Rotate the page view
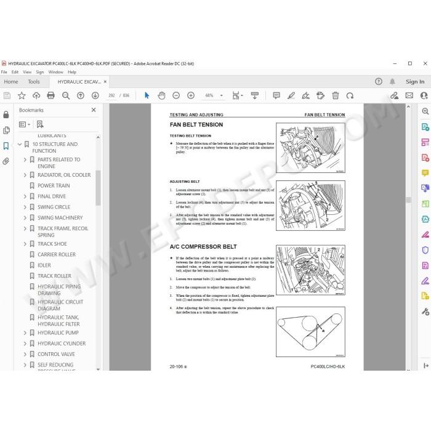 point(350,95)
